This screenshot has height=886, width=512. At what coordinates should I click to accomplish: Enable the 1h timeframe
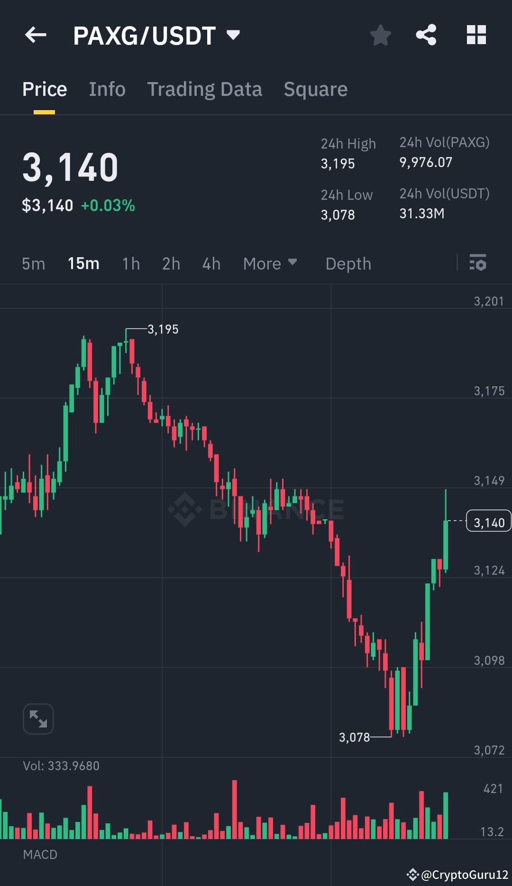click(x=130, y=263)
